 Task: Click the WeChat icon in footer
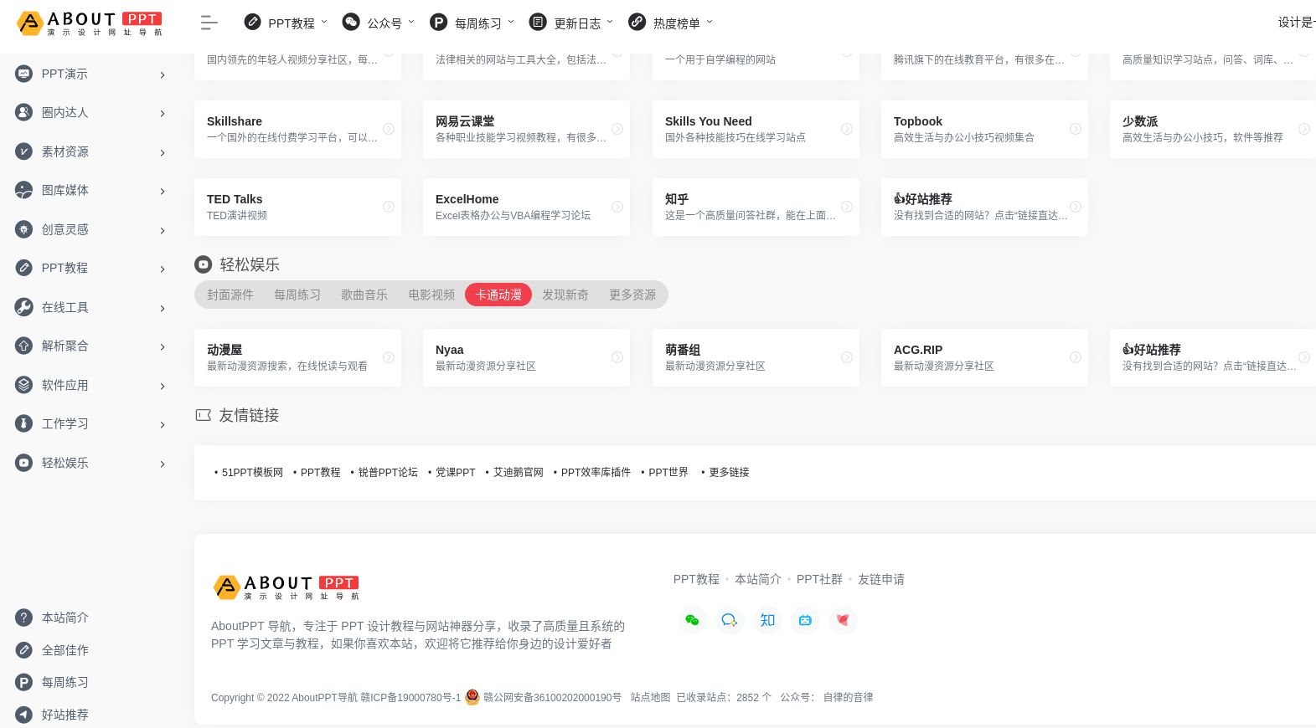point(692,620)
